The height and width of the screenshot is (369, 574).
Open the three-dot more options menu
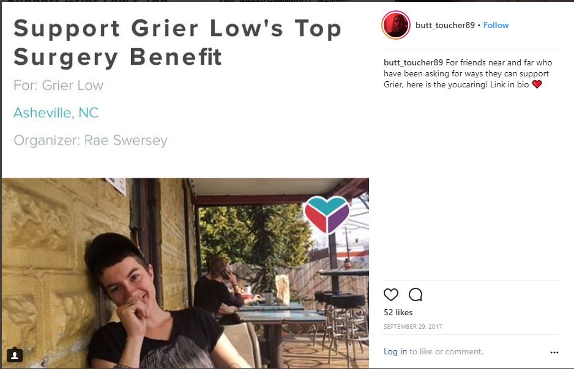pos(554,352)
